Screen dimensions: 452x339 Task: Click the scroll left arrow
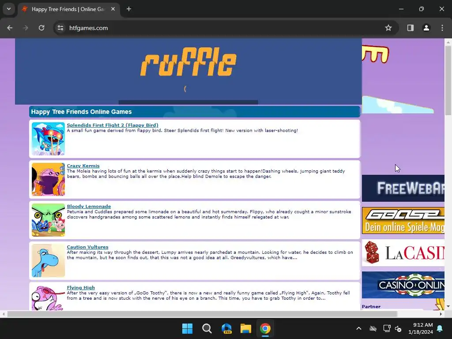(x=3, y=314)
